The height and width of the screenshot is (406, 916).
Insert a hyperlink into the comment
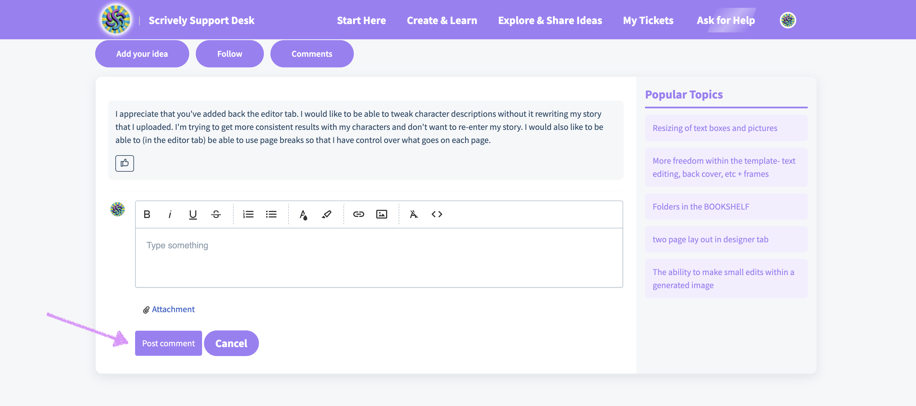click(x=358, y=214)
